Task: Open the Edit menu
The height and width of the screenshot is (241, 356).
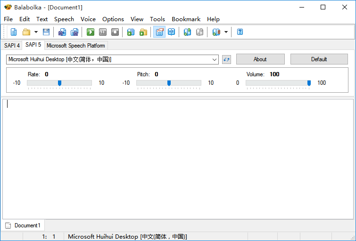Action: pos(25,19)
